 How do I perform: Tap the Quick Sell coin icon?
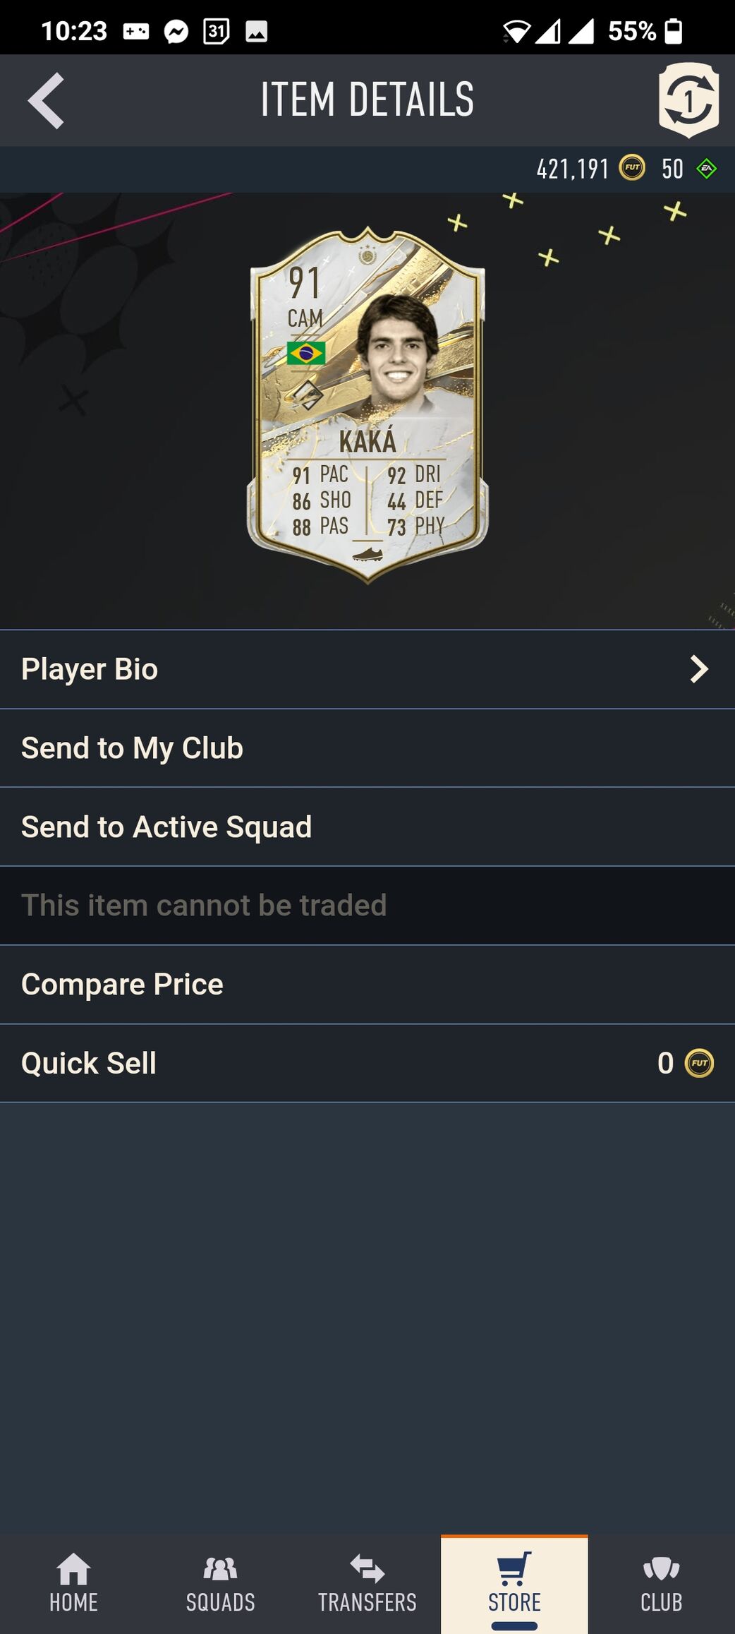point(700,1063)
